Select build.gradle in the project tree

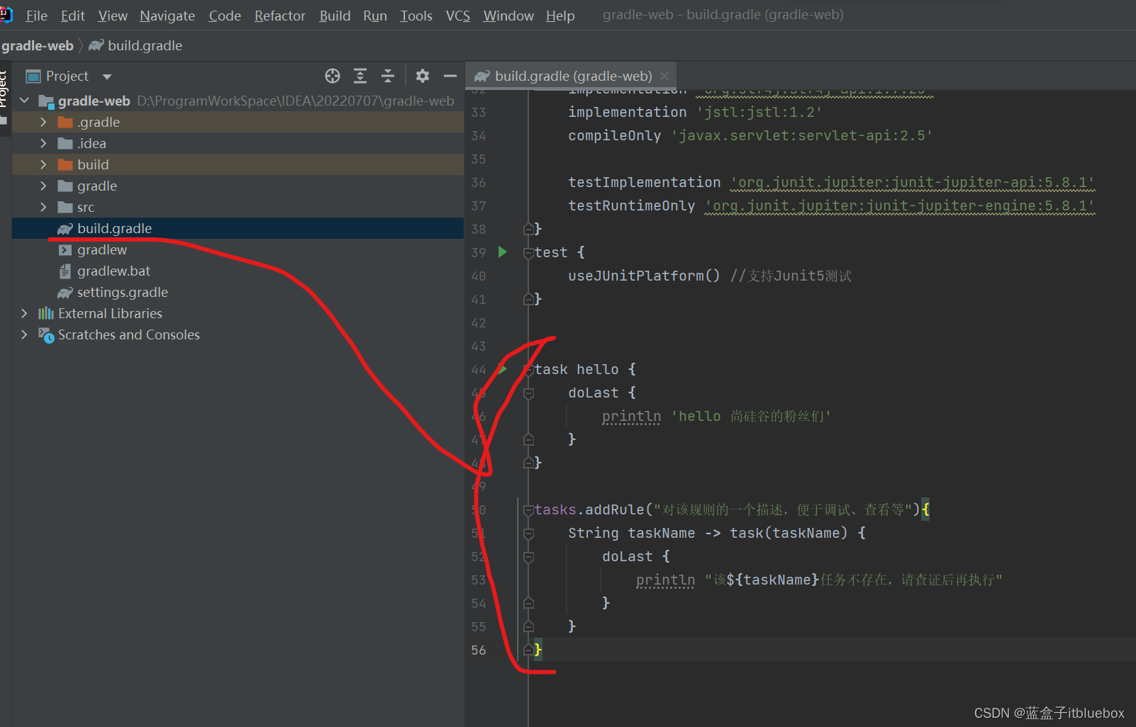point(238,228)
